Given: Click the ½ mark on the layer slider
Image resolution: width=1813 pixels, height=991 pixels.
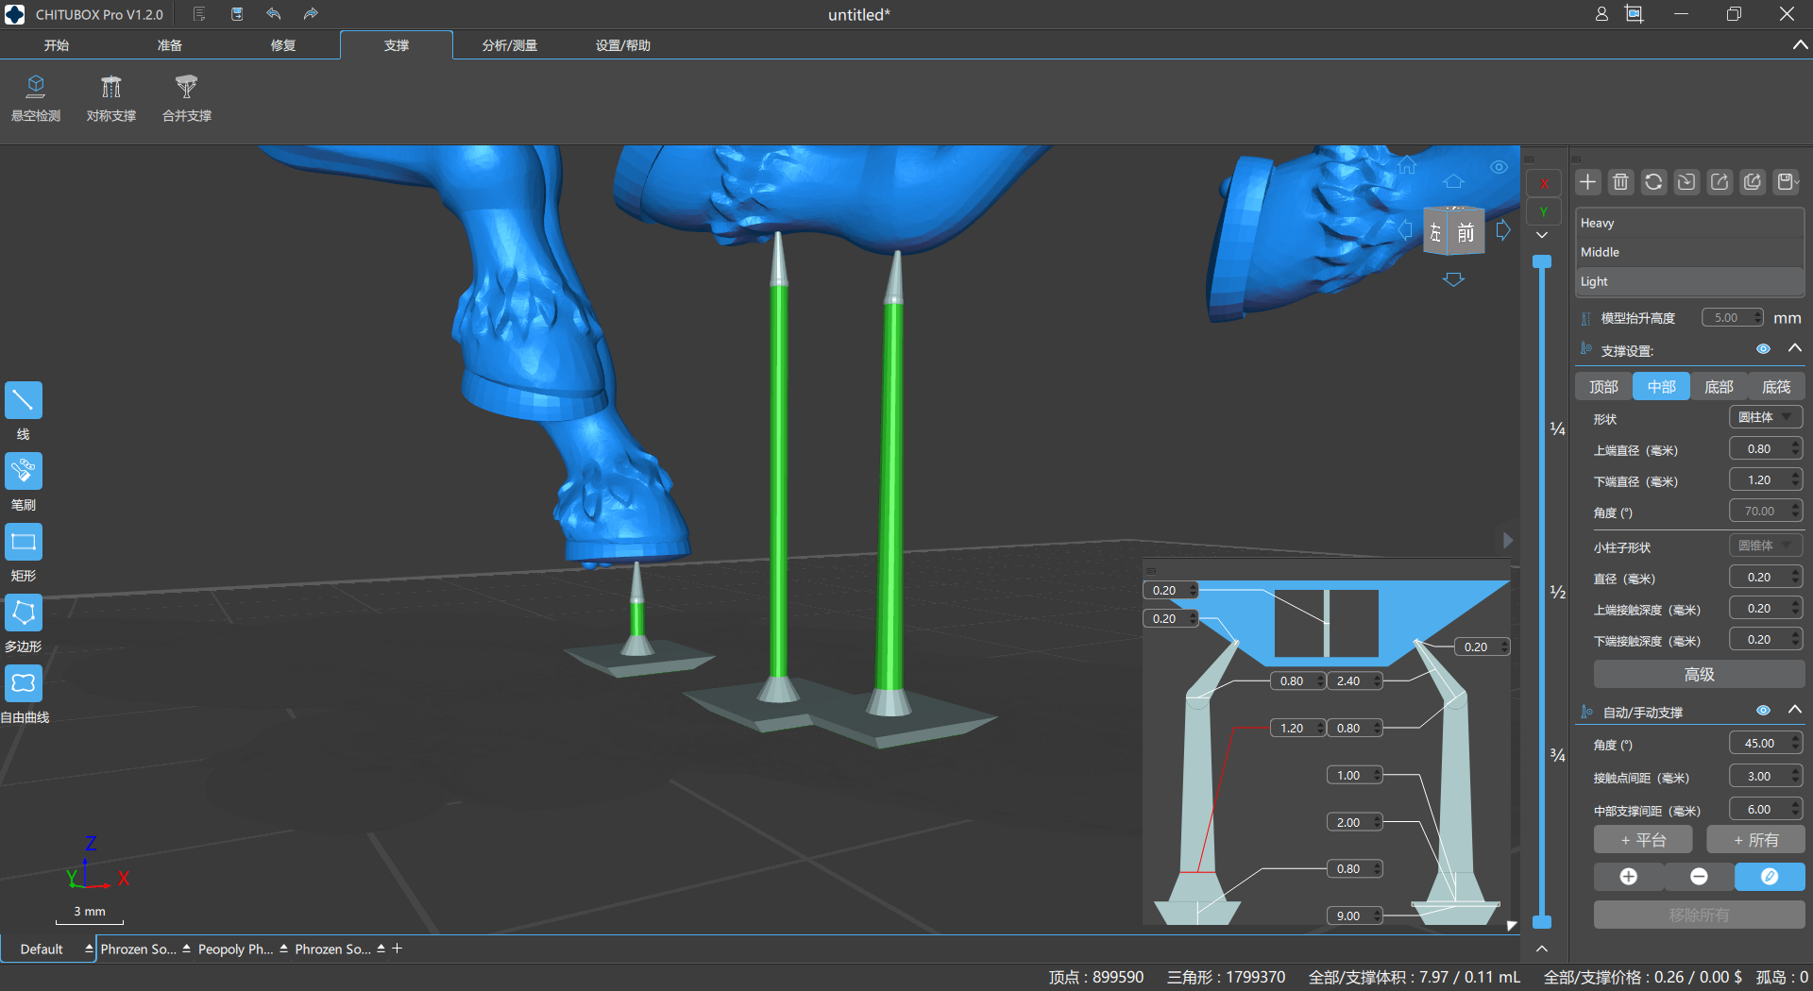Looking at the screenshot, I should (1558, 592).
